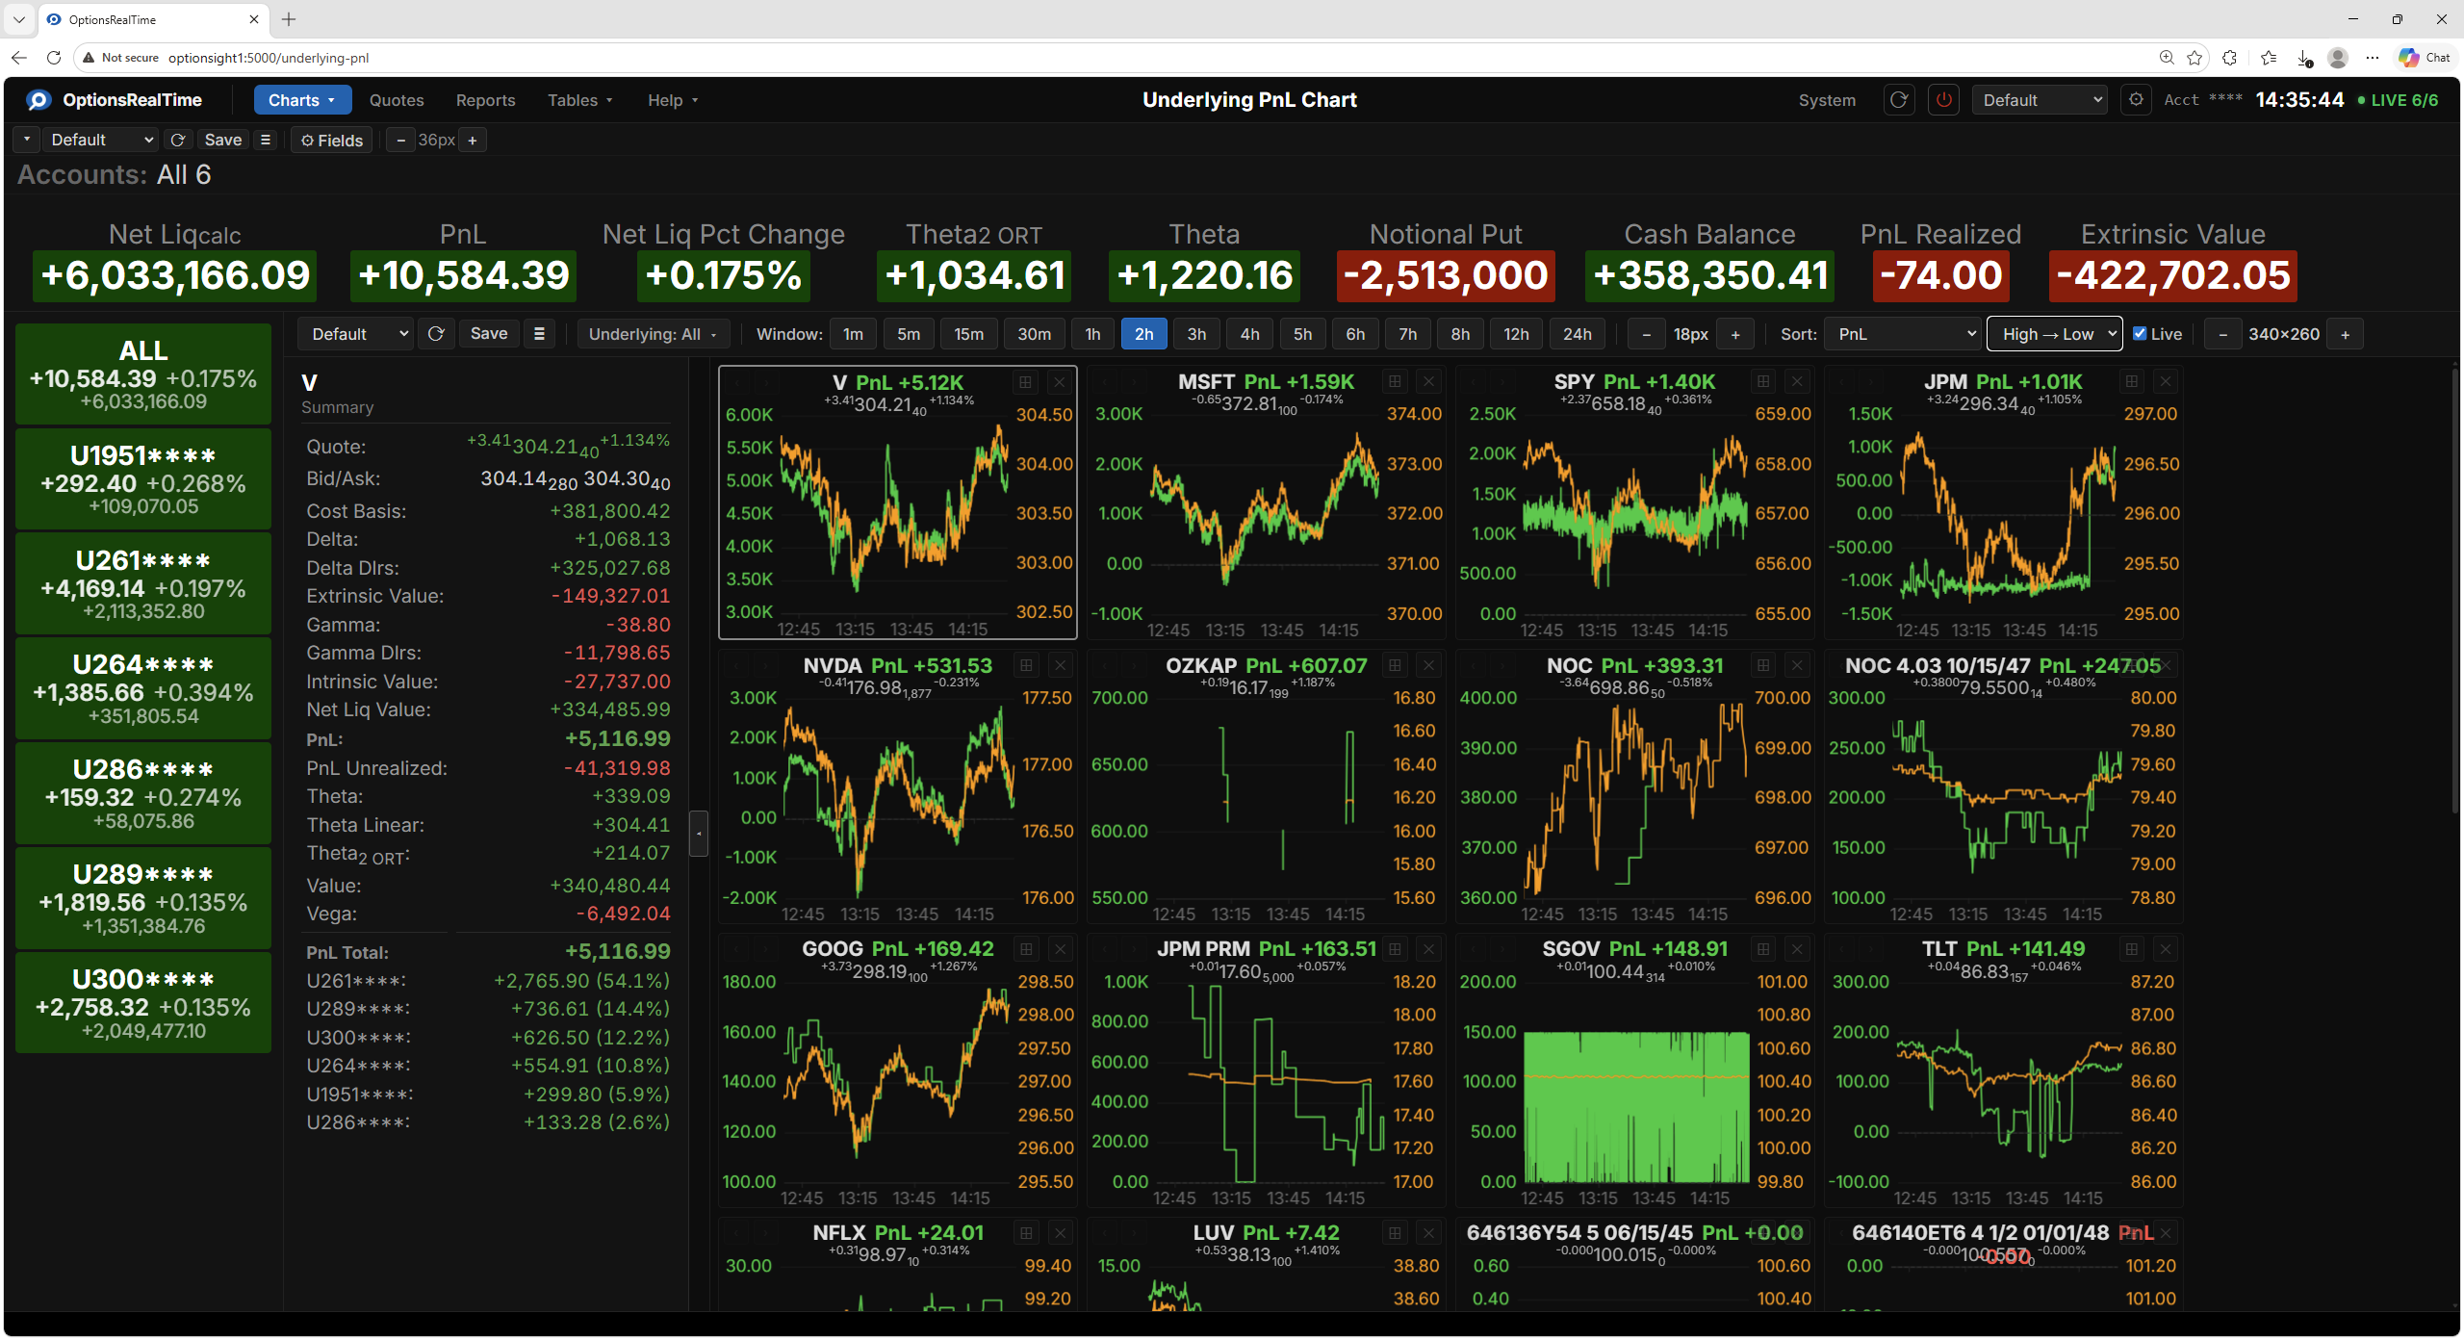Open the High → Low order dropdown
Screen dimensions: 2464x1340
coord(2055,334)
